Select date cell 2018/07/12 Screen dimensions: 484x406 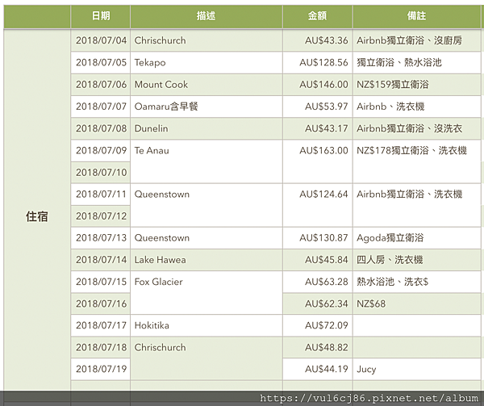coord(100,216)
